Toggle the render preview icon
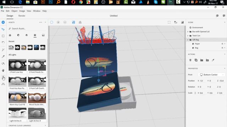 182,22
